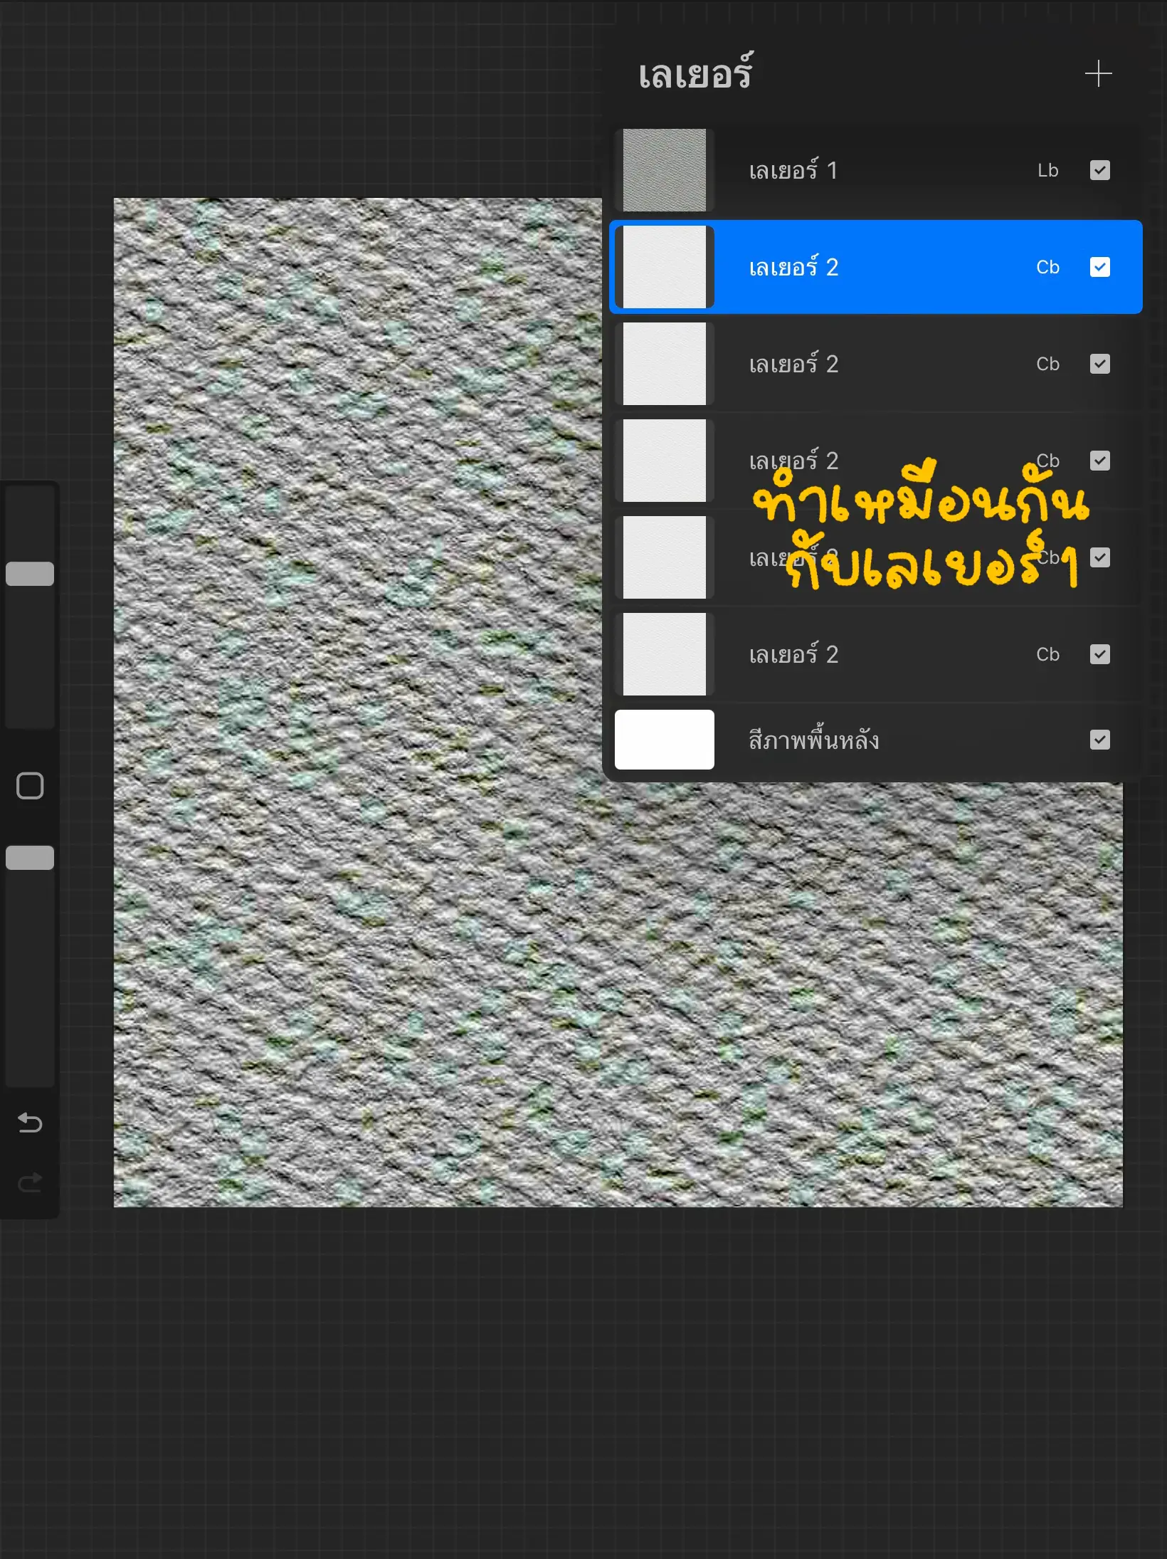Image resolution: width=1167 pixels, height=1559 pixels.
Task: Toggle the สีภาพพื้นหลัง layer checkbox
Action: (x=1099, y=740)
